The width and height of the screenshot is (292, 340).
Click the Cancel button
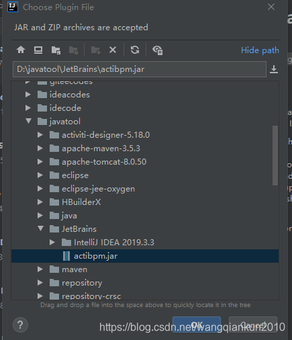(x=253, y=325)
